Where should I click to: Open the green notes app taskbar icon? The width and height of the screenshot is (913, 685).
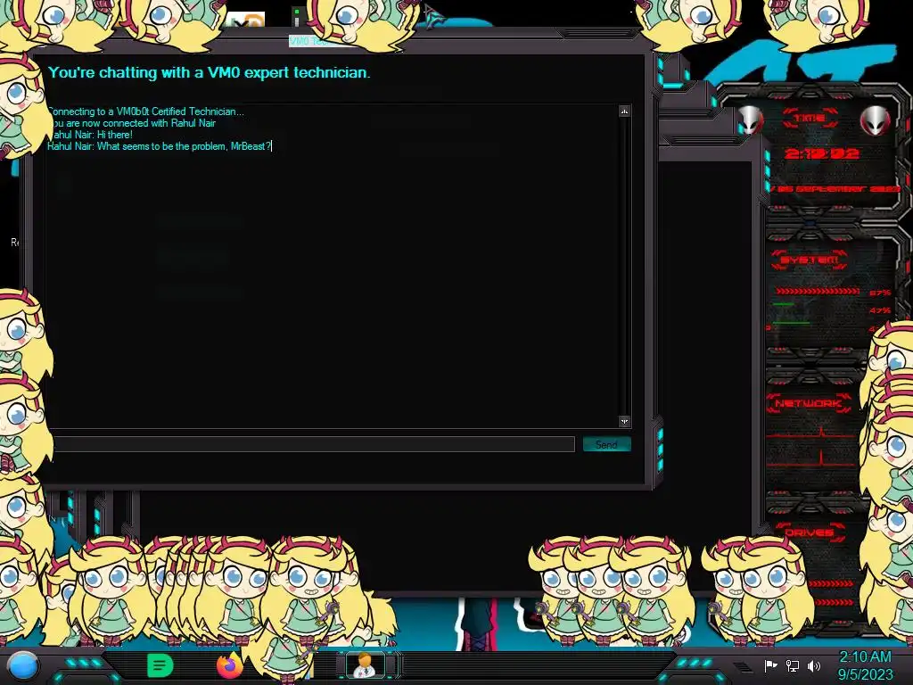[x=160, y=665]
